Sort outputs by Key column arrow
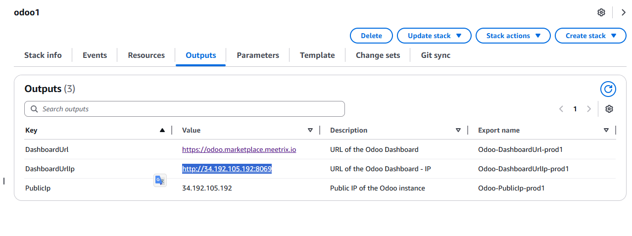Viewport: 632px width, 236px height. [162, 130]
